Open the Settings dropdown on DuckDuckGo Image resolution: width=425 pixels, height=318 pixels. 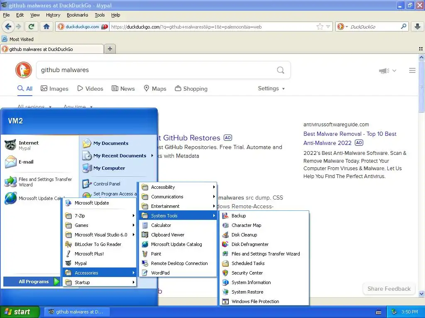(271, 89)
